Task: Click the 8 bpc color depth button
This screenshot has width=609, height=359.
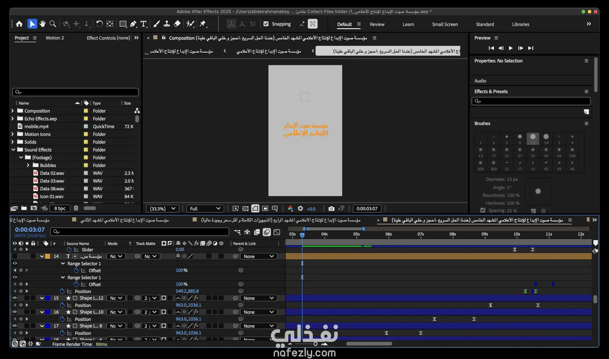Action: coord(60,208)
